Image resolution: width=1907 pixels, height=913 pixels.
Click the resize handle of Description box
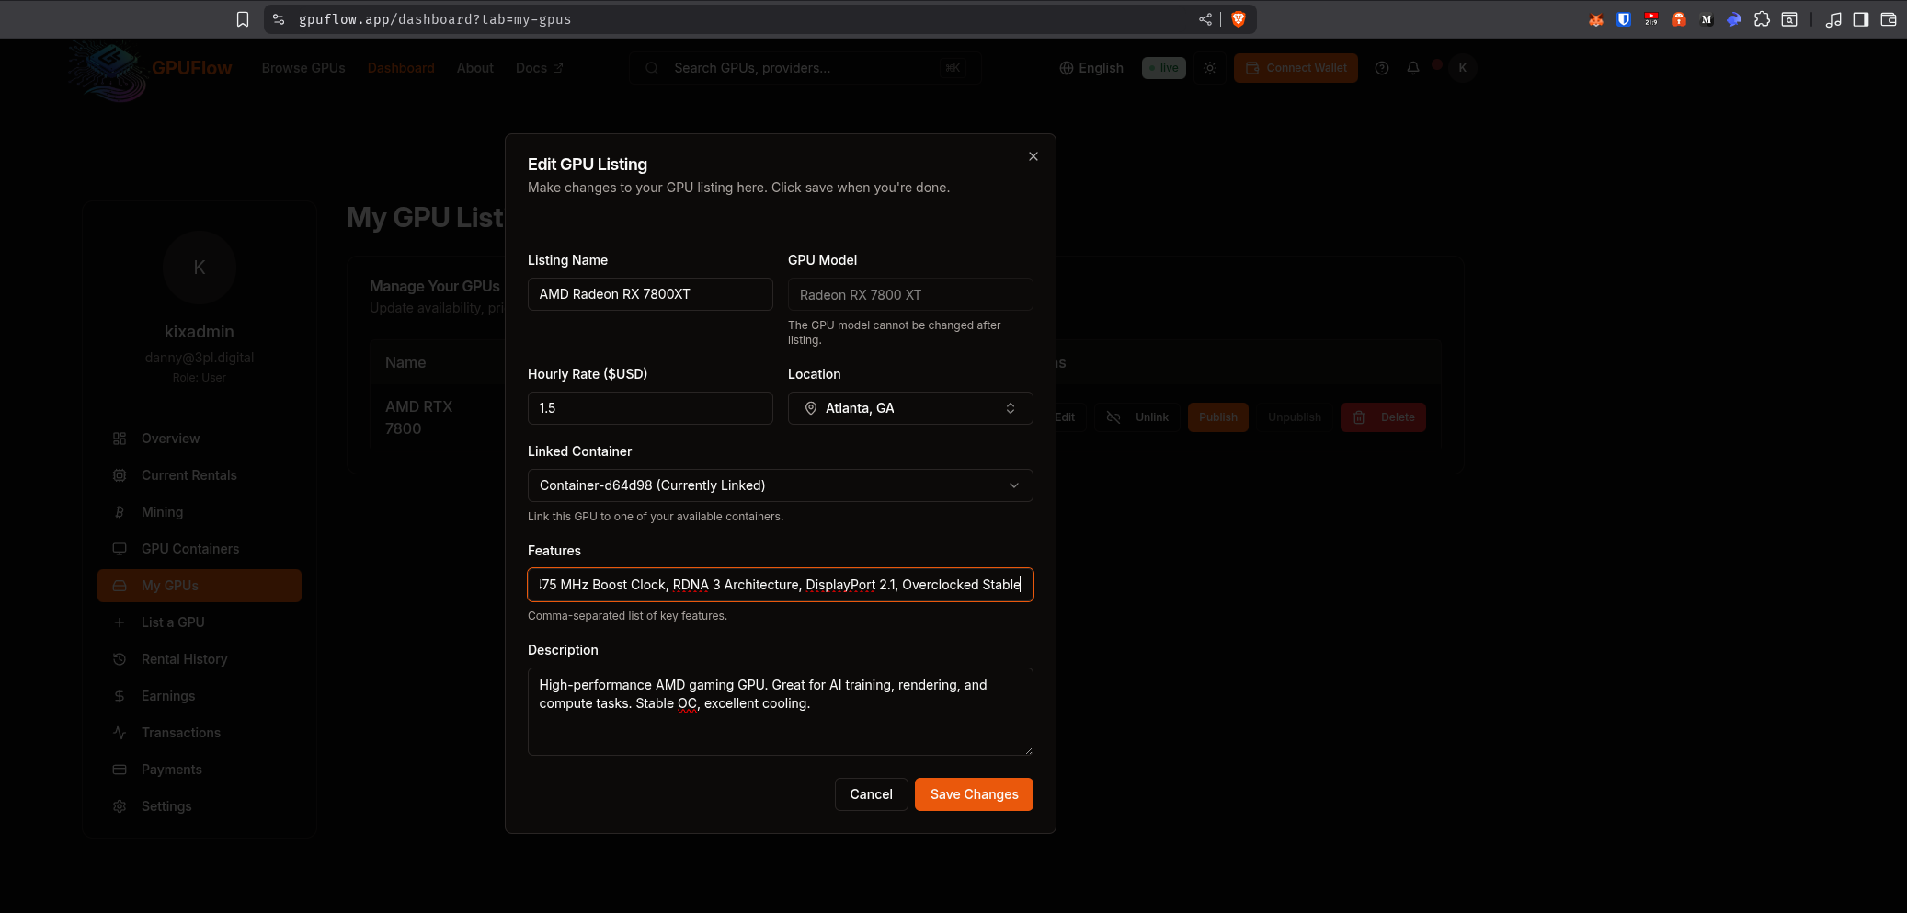[1028, 750]
